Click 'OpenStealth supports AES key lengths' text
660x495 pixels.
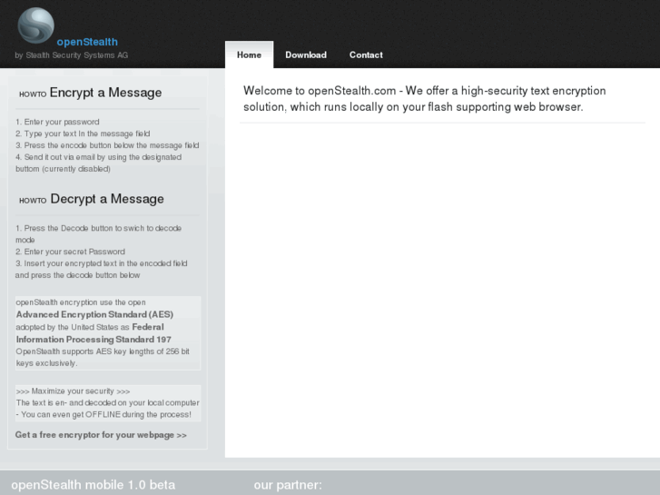click(103, 357)
